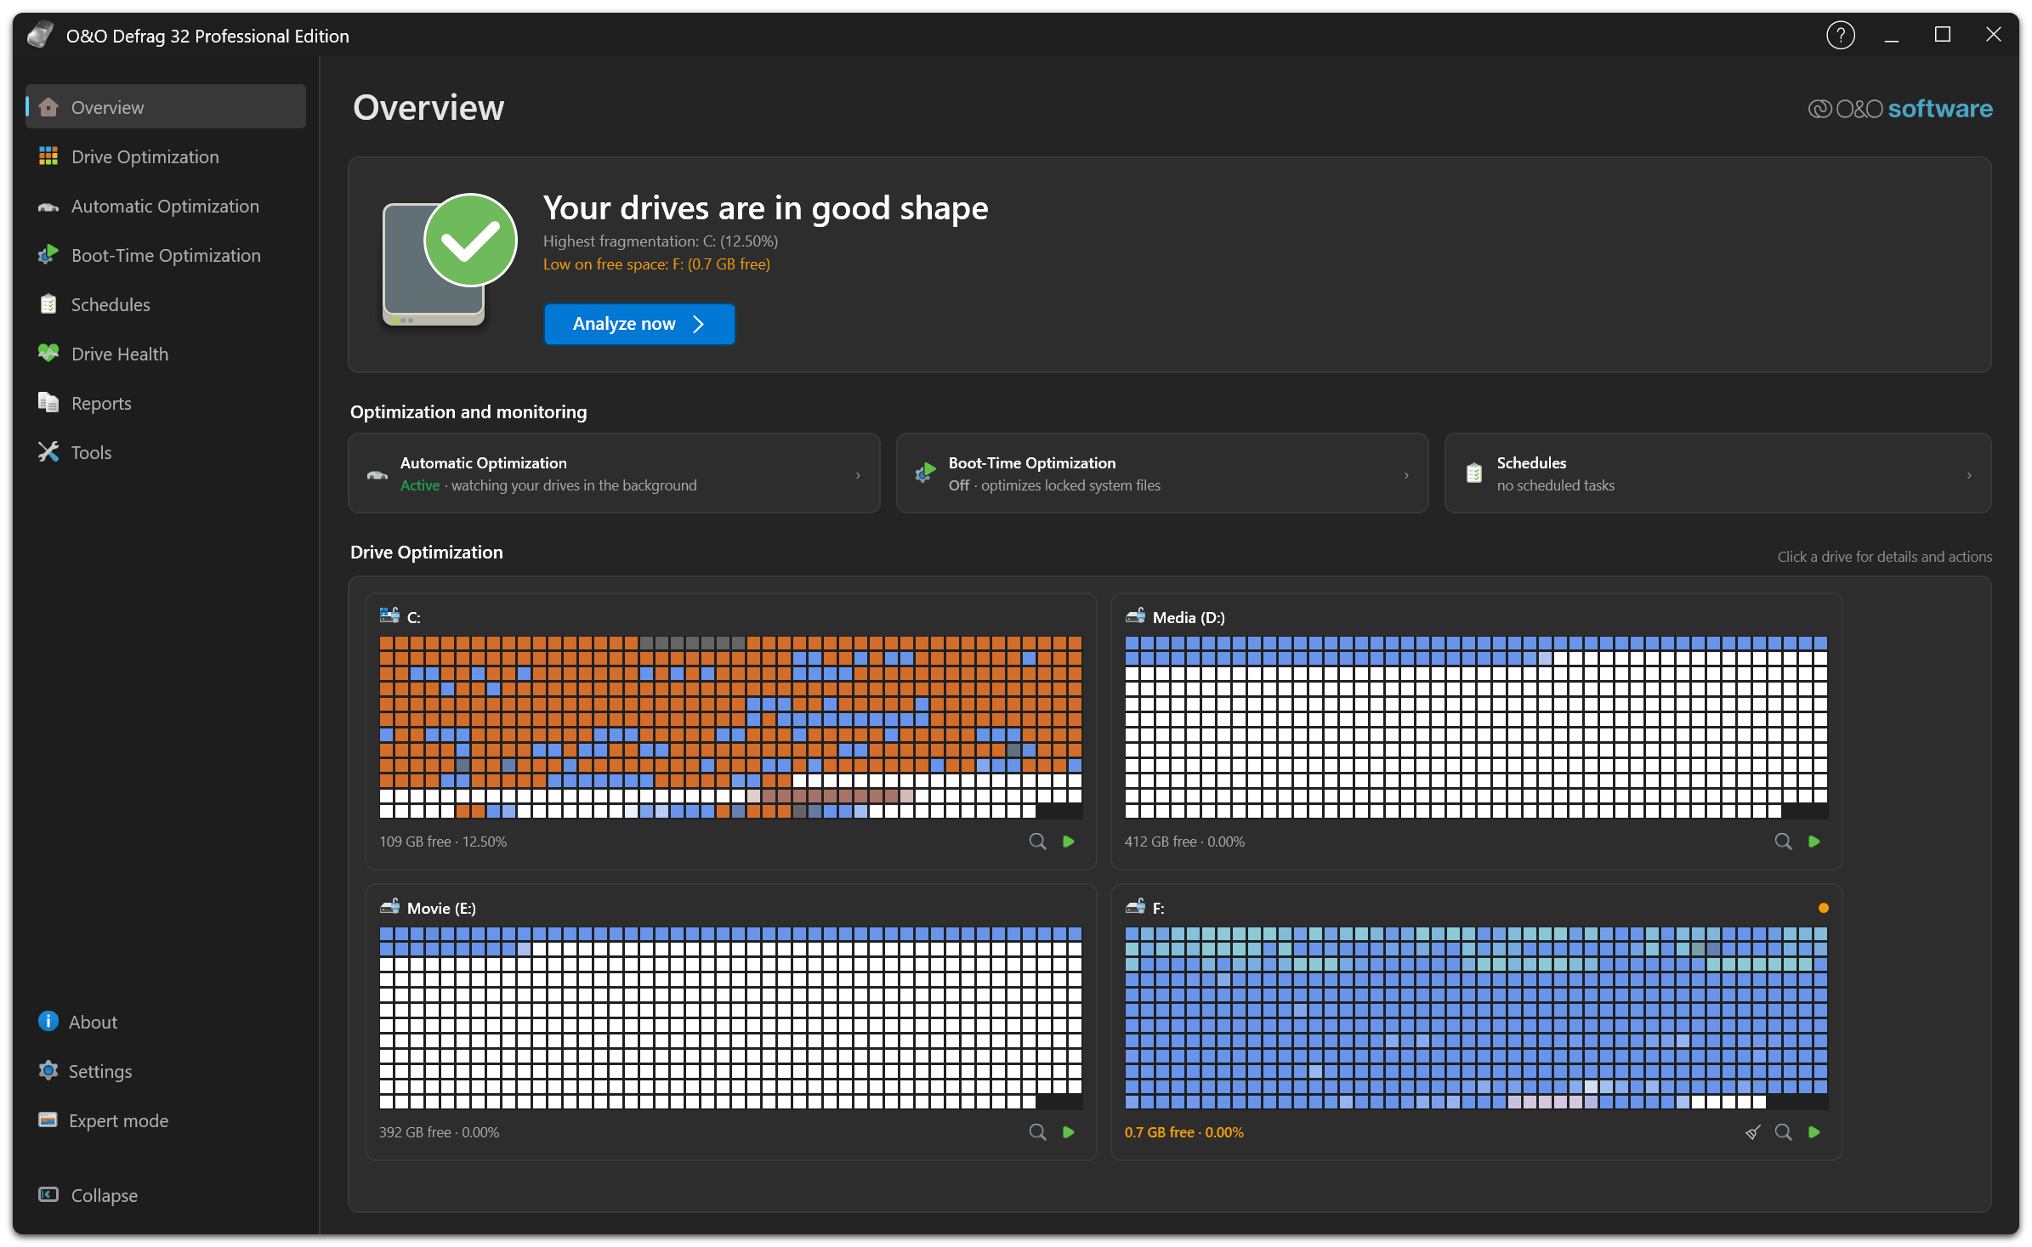Expand Boot-Time Optimization card chevron
2032x1247 pixels.
pyautogui.click(x=1406, y=475)
